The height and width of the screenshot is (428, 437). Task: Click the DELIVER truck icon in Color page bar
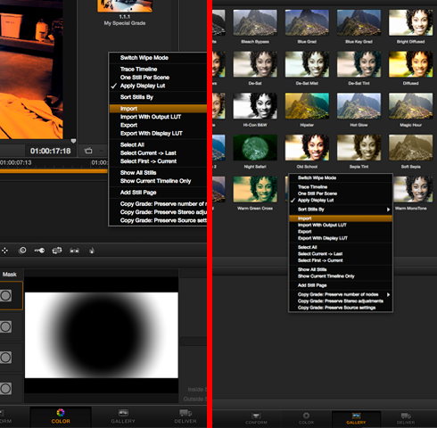[186, 413]
